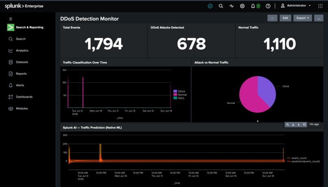Click the Splunk Enterprise logo
Viewport: 328px width, 187px height.
coord(24,6)
